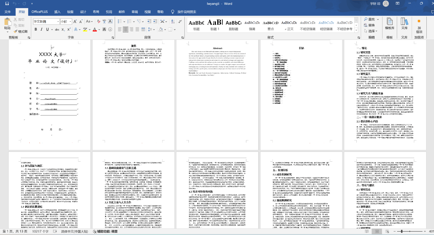Open the font name dropdown (华文新魏)
This screenshot has width=434, height=235.
pos(58,21)
